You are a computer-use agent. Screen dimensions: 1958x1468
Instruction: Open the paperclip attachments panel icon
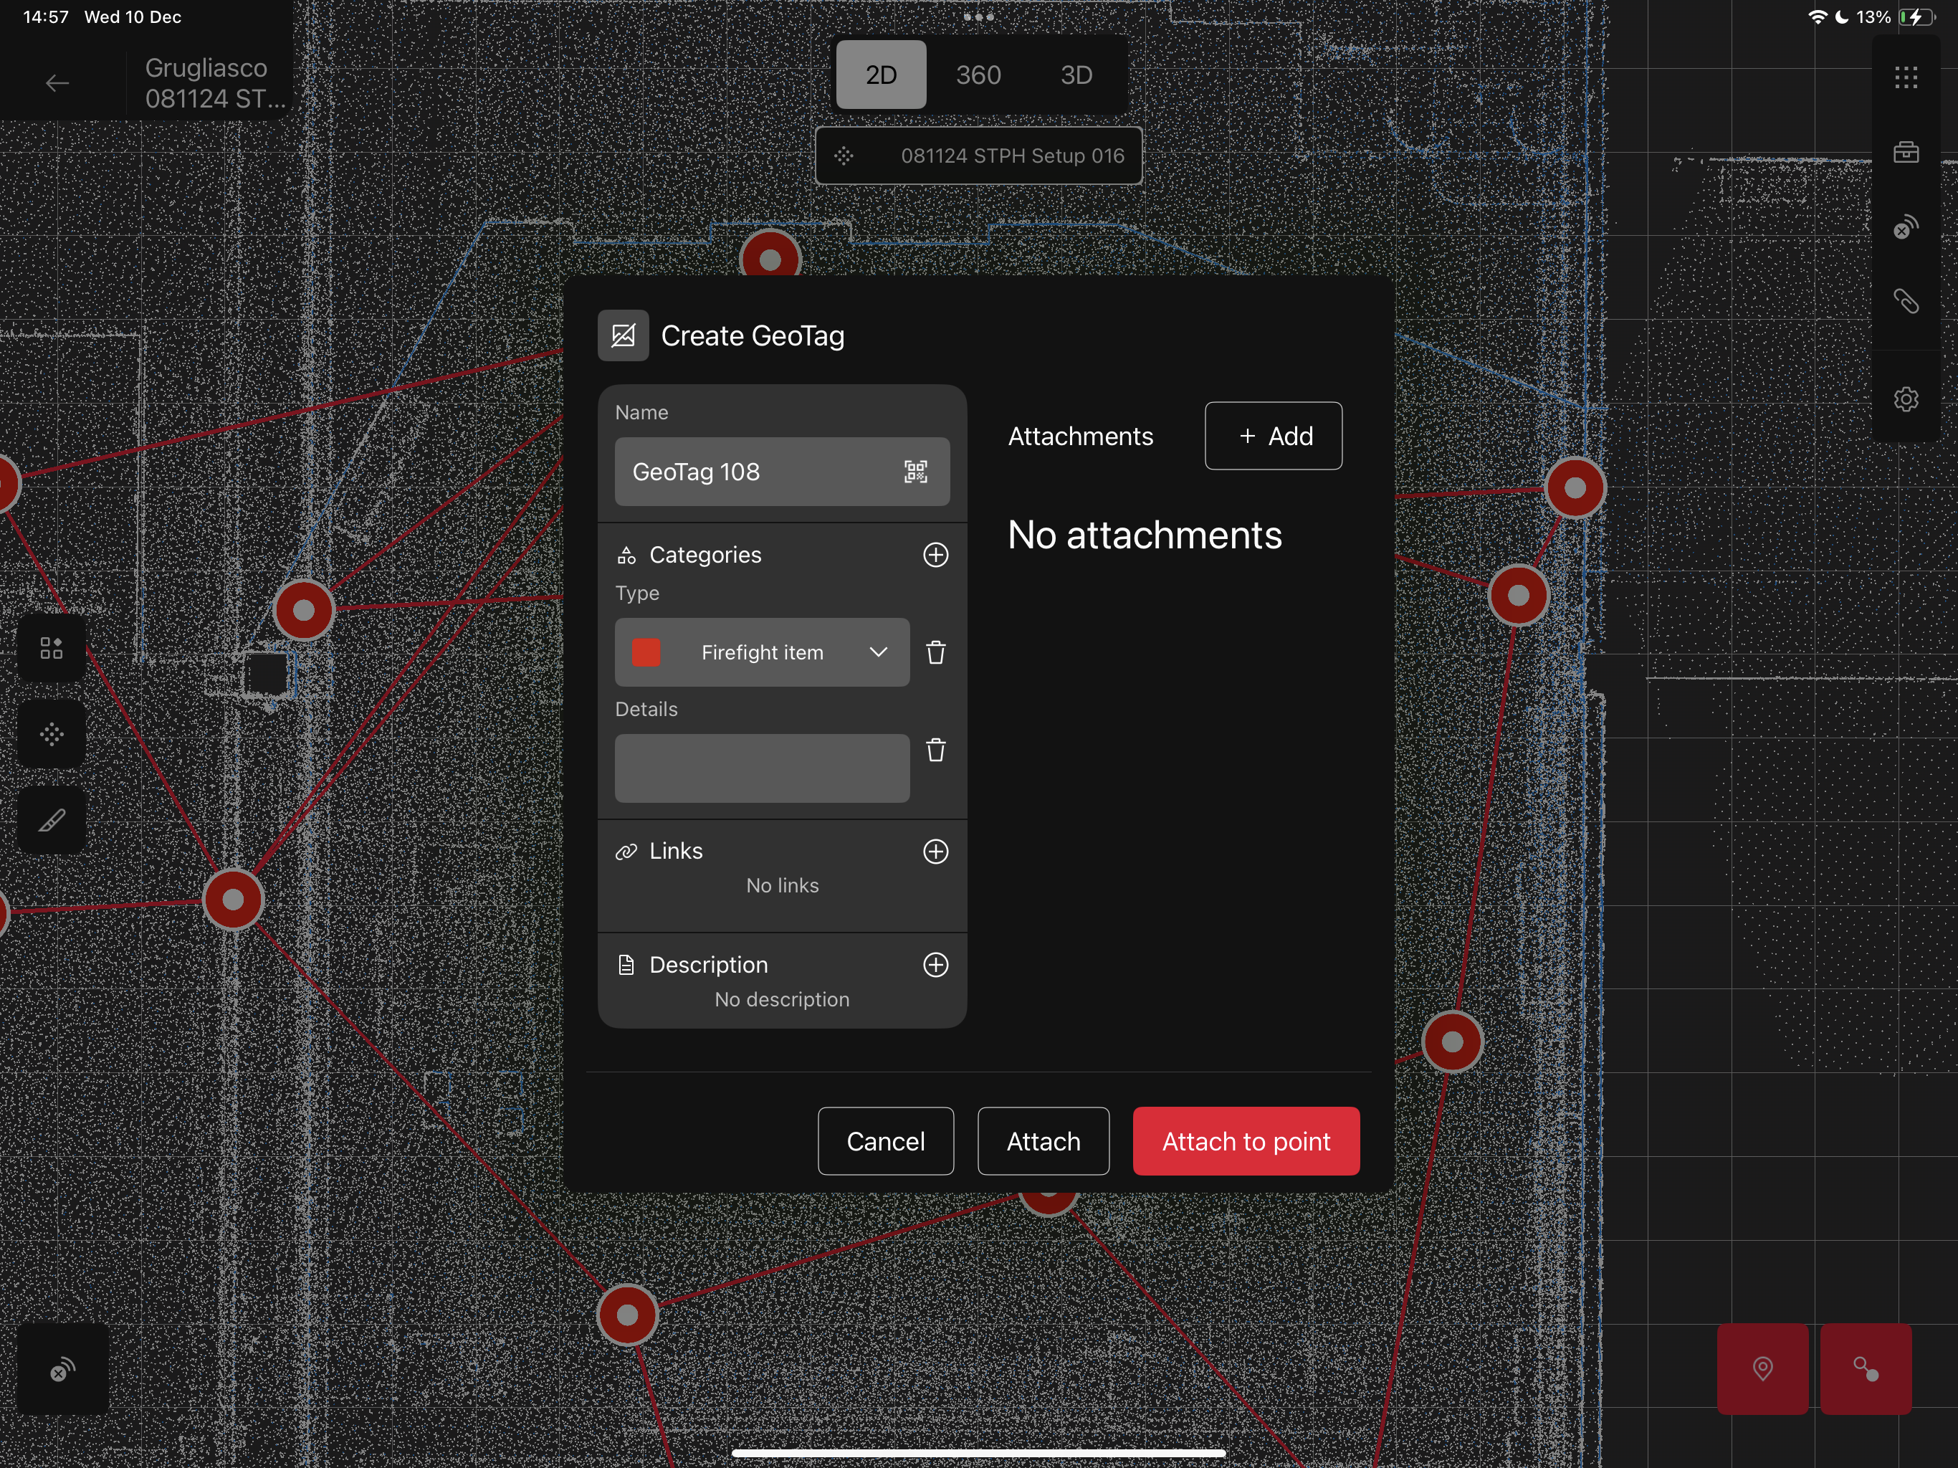coord(1906,302)
